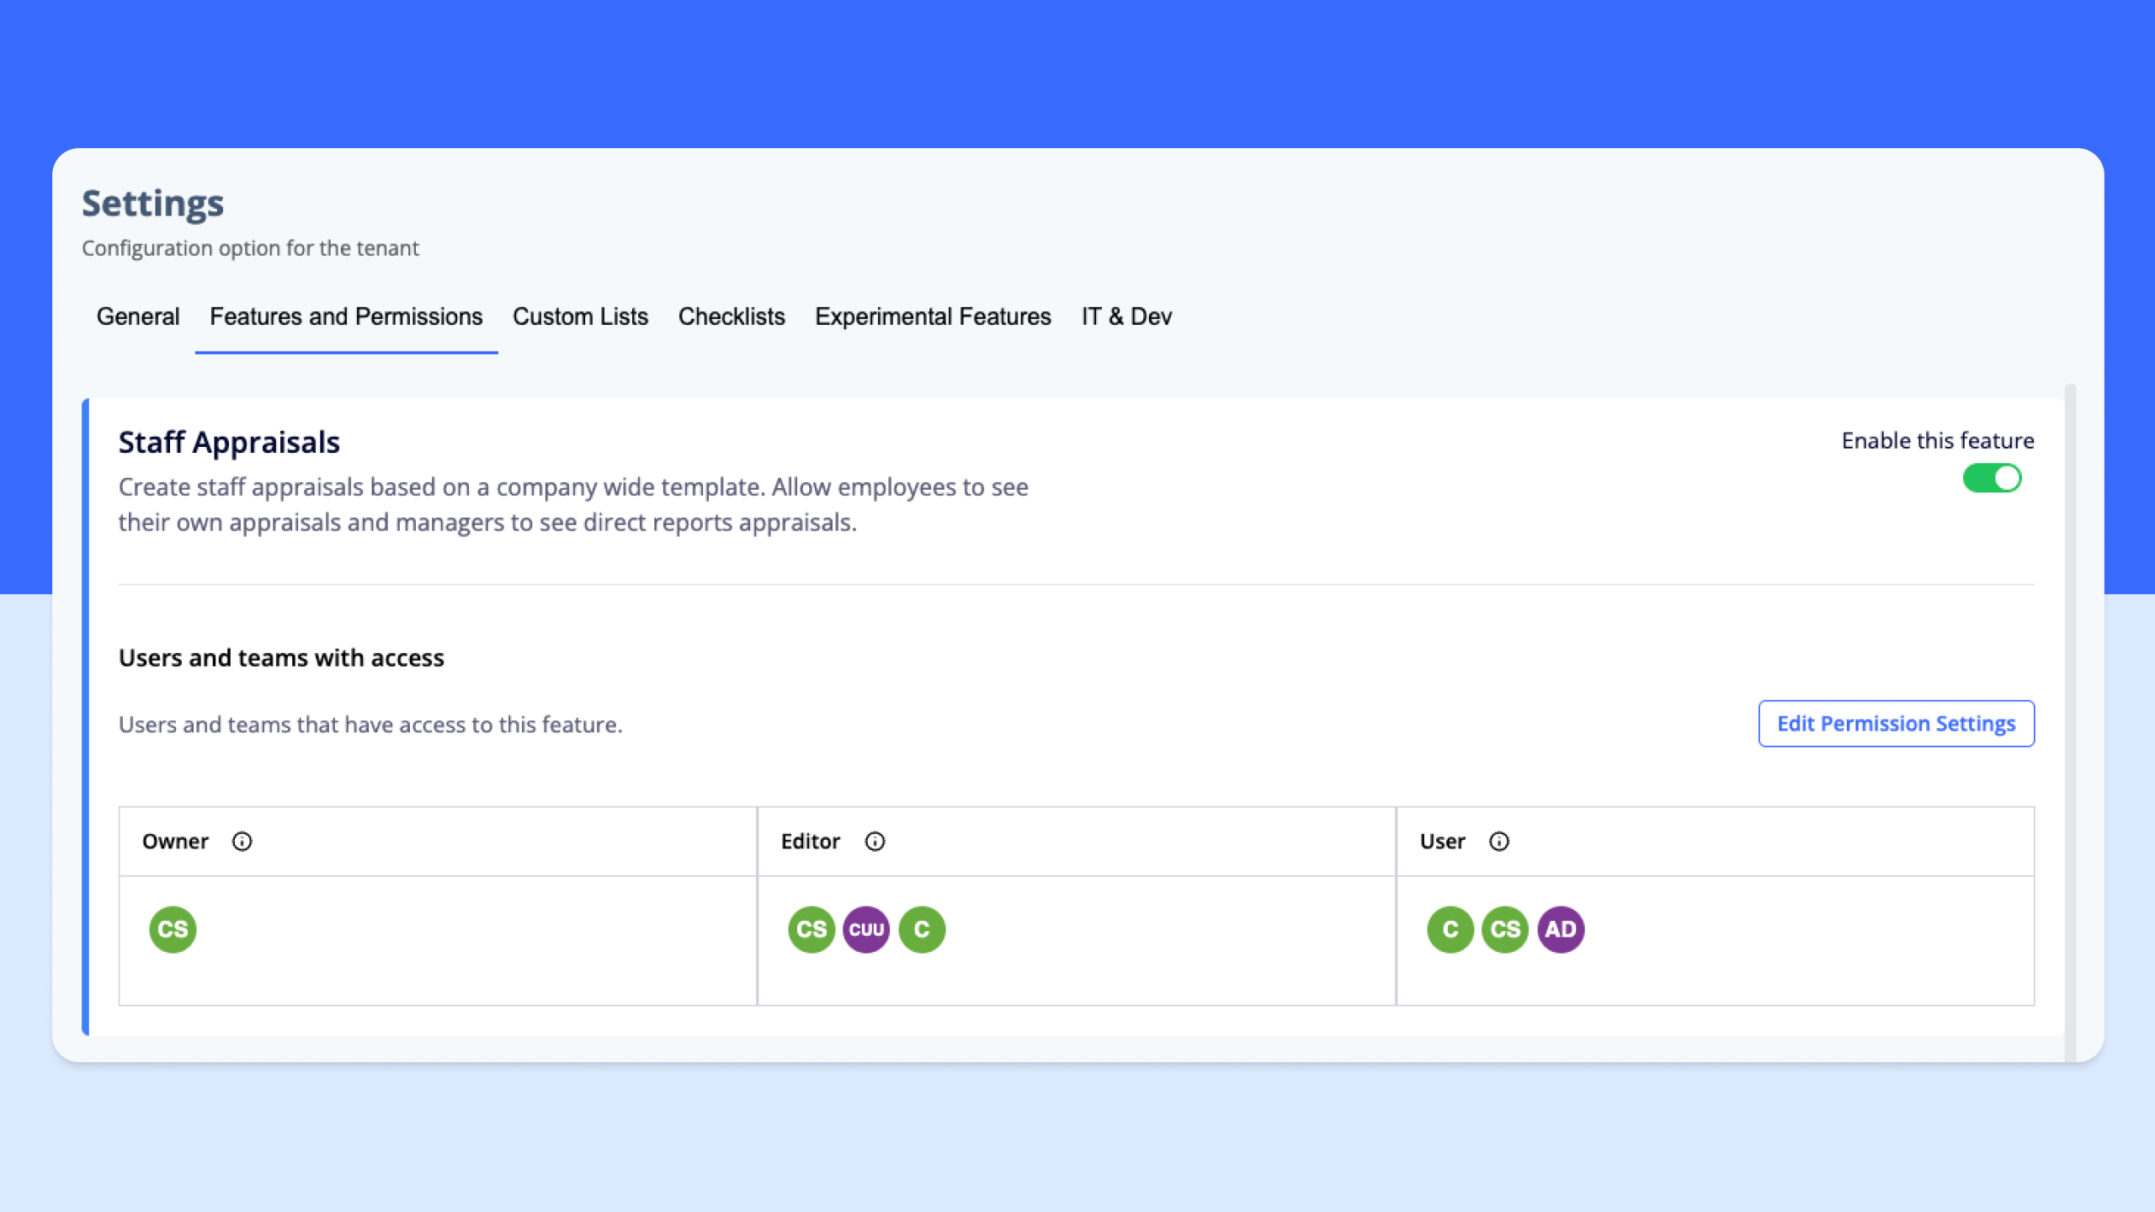Click the C avatar in Editor column
Screen dimensions: 2155x1212
[x=922, y=929]
